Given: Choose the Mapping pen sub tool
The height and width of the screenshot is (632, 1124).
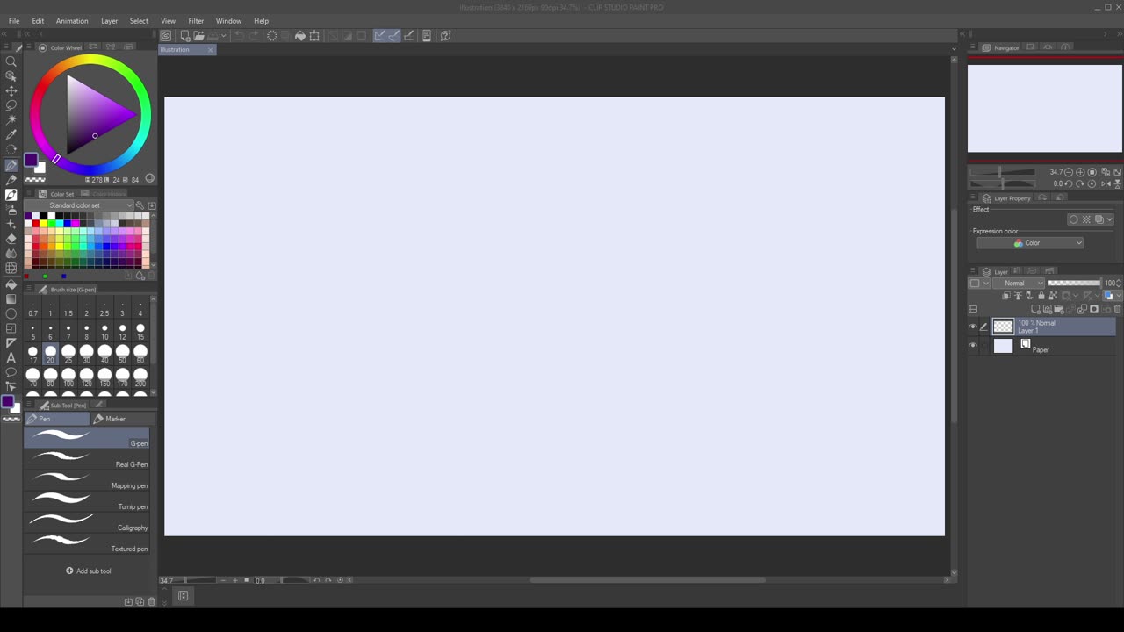Looking at the screenshot, I should (x=86, y=480).
